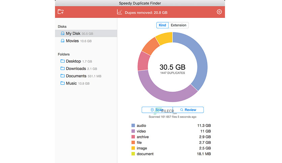282x163 pixels.
Task: Click the purple video legend swatch
Action: point(133,131)
